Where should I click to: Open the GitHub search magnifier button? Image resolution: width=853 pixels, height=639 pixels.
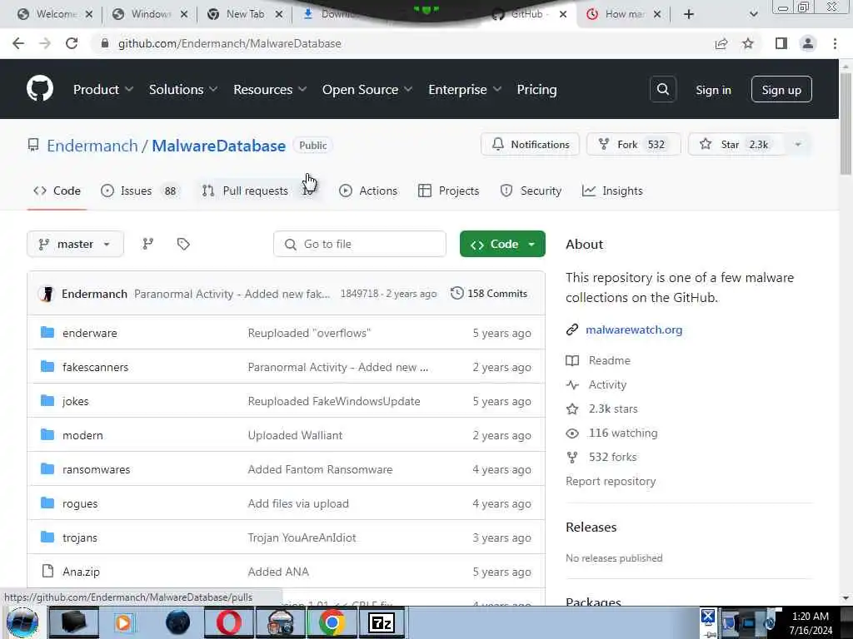coord(662,89)
